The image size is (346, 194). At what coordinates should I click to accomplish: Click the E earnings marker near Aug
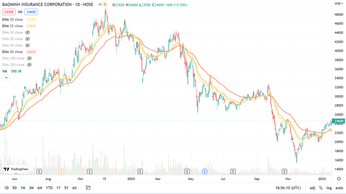coord(39,171)
